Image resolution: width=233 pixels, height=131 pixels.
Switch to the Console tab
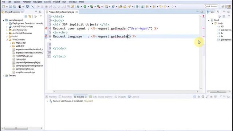point(134,97)
